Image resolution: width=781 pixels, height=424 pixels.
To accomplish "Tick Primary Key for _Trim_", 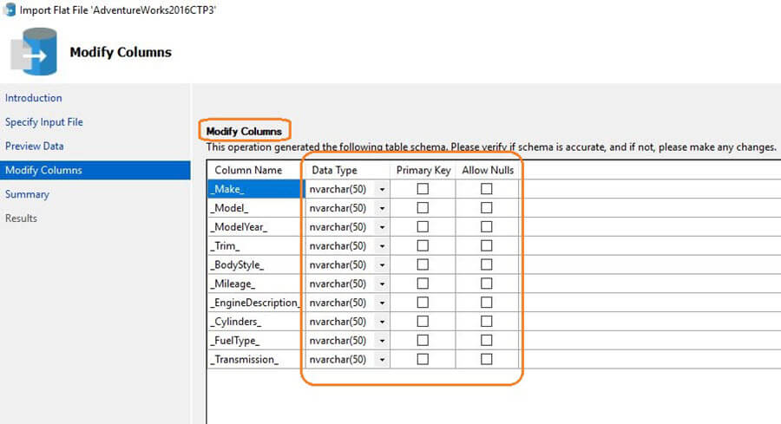I will pos(423,246).
